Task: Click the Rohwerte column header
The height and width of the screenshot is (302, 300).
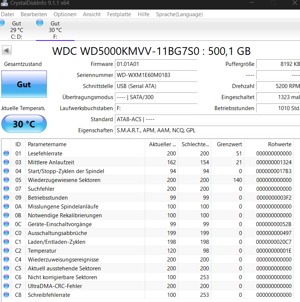Action: click(269, 144)
